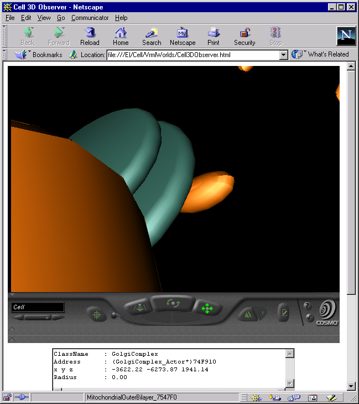Open the Communicator menu

pyautogui.click(x=90, y=18)
